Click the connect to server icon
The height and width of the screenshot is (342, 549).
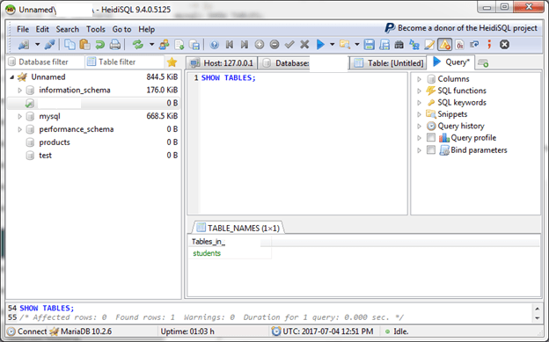(24, 45)
